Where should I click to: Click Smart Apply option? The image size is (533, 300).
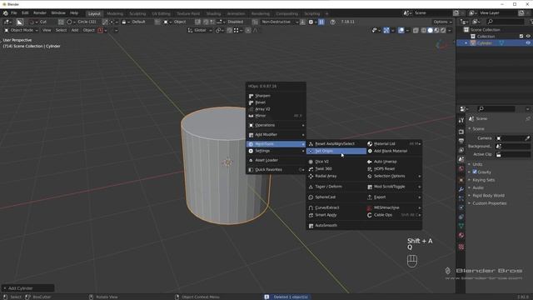[336, 215]
